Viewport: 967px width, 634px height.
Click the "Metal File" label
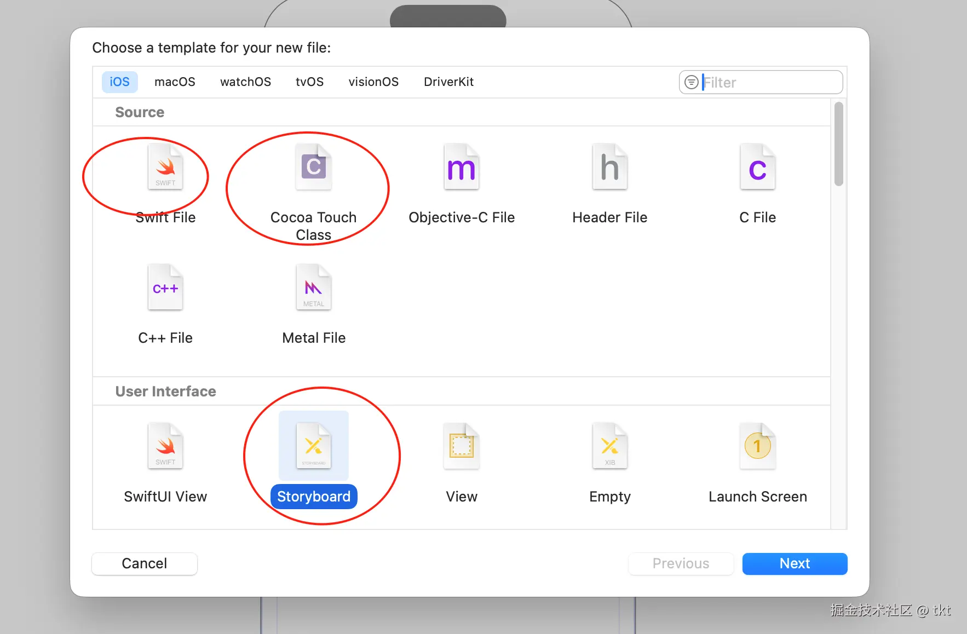coord(314,338)
